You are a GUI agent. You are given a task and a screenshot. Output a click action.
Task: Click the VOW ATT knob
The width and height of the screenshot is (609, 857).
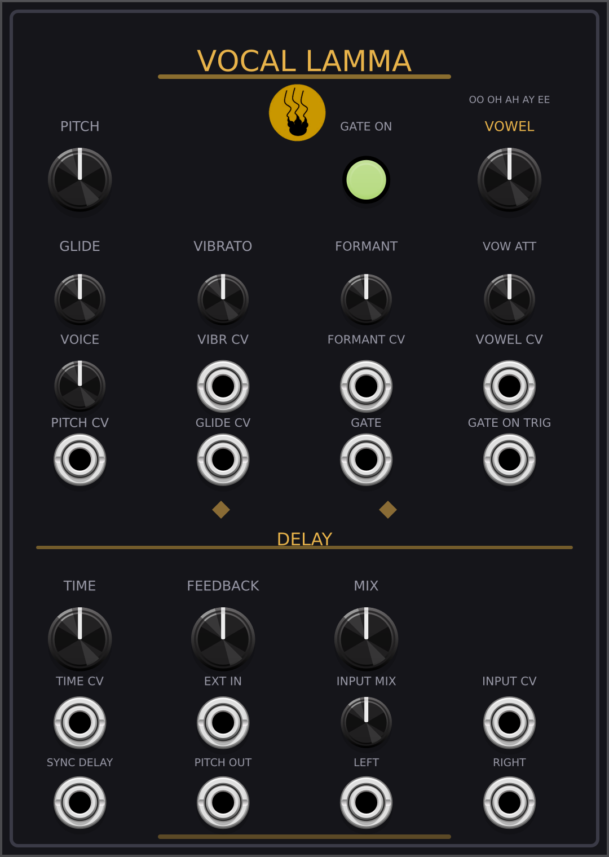click(510, 299)
